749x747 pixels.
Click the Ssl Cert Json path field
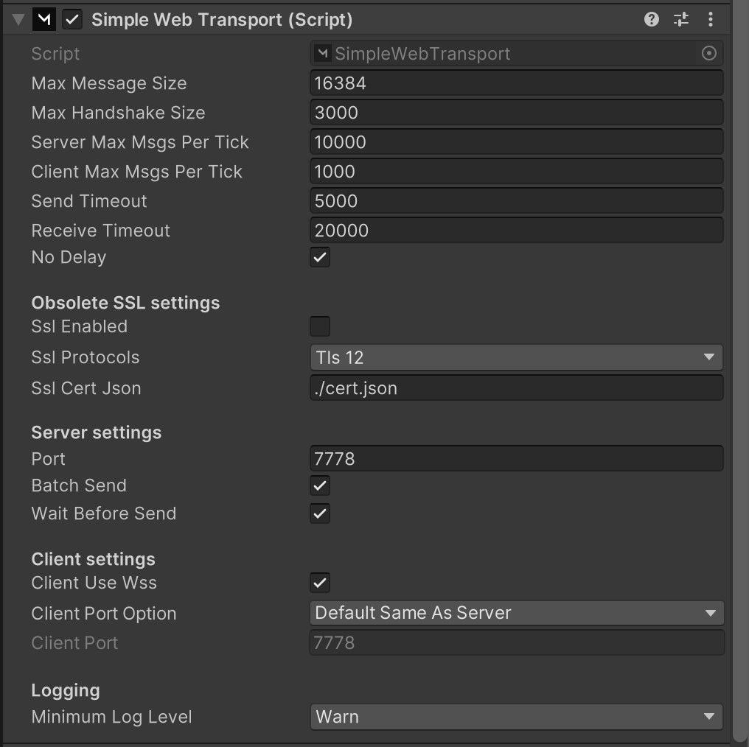point(516,387)
